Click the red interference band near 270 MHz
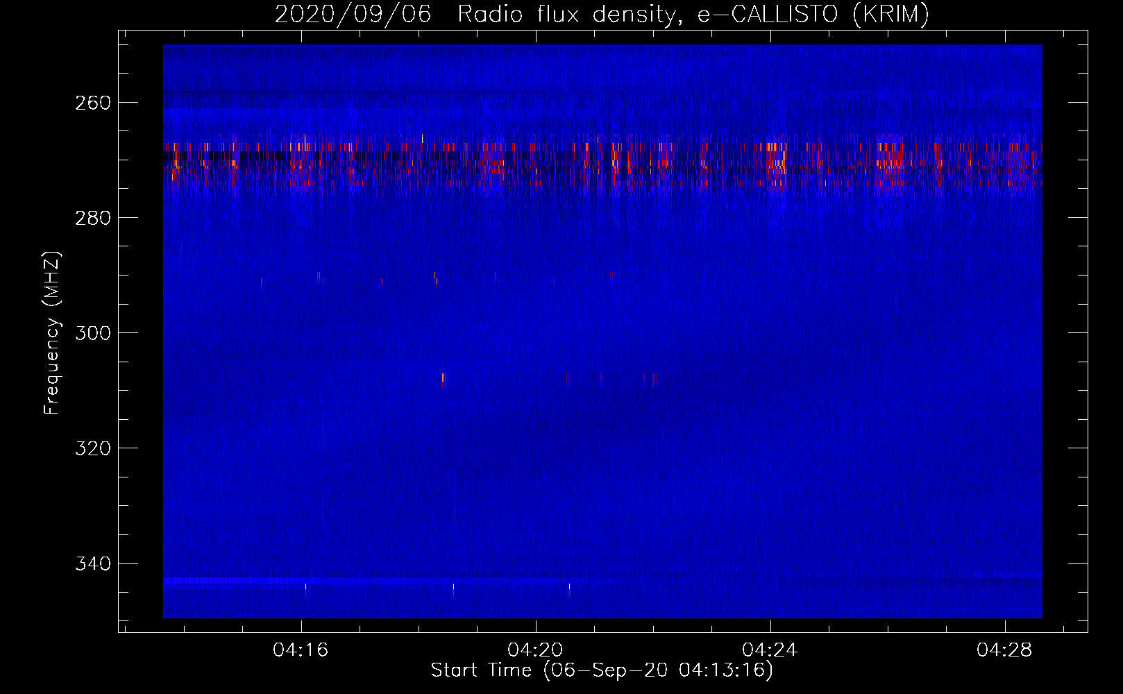This screenshot has width=1123, height=694. point(602,164)
